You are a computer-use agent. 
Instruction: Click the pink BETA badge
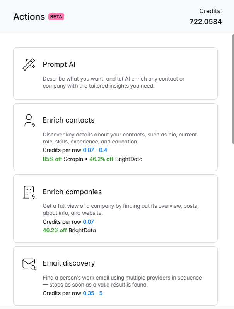pos(56,17)
